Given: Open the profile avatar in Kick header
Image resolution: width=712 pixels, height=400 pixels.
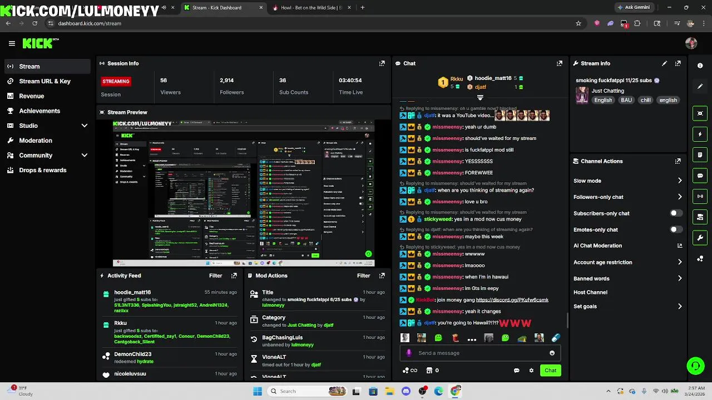Looking at the screenshot, I should pos(691,43).
